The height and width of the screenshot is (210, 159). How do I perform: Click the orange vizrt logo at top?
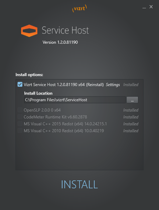point(79,9)
